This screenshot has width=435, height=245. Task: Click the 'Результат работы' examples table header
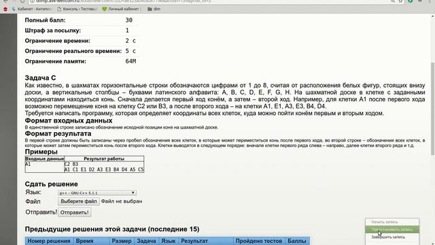point(104,159)
